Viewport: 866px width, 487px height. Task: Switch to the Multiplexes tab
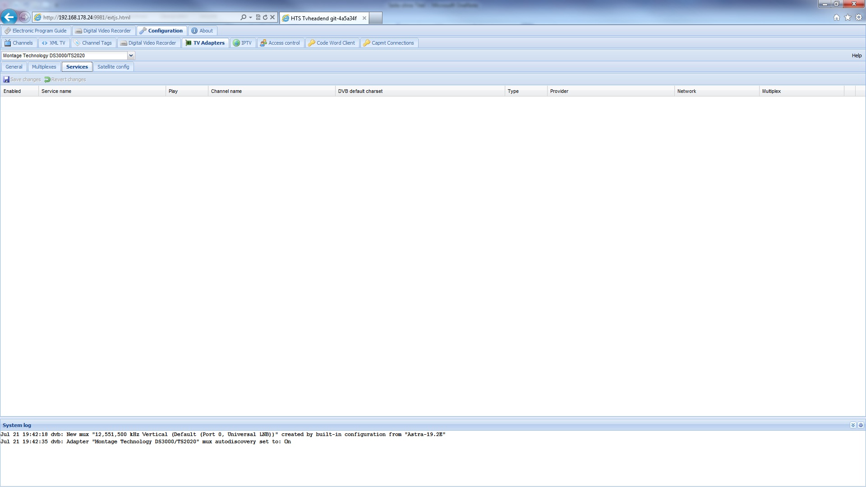44,67
